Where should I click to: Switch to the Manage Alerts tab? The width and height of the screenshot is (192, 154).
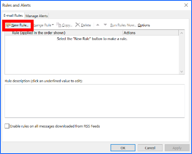coord(37,16)
